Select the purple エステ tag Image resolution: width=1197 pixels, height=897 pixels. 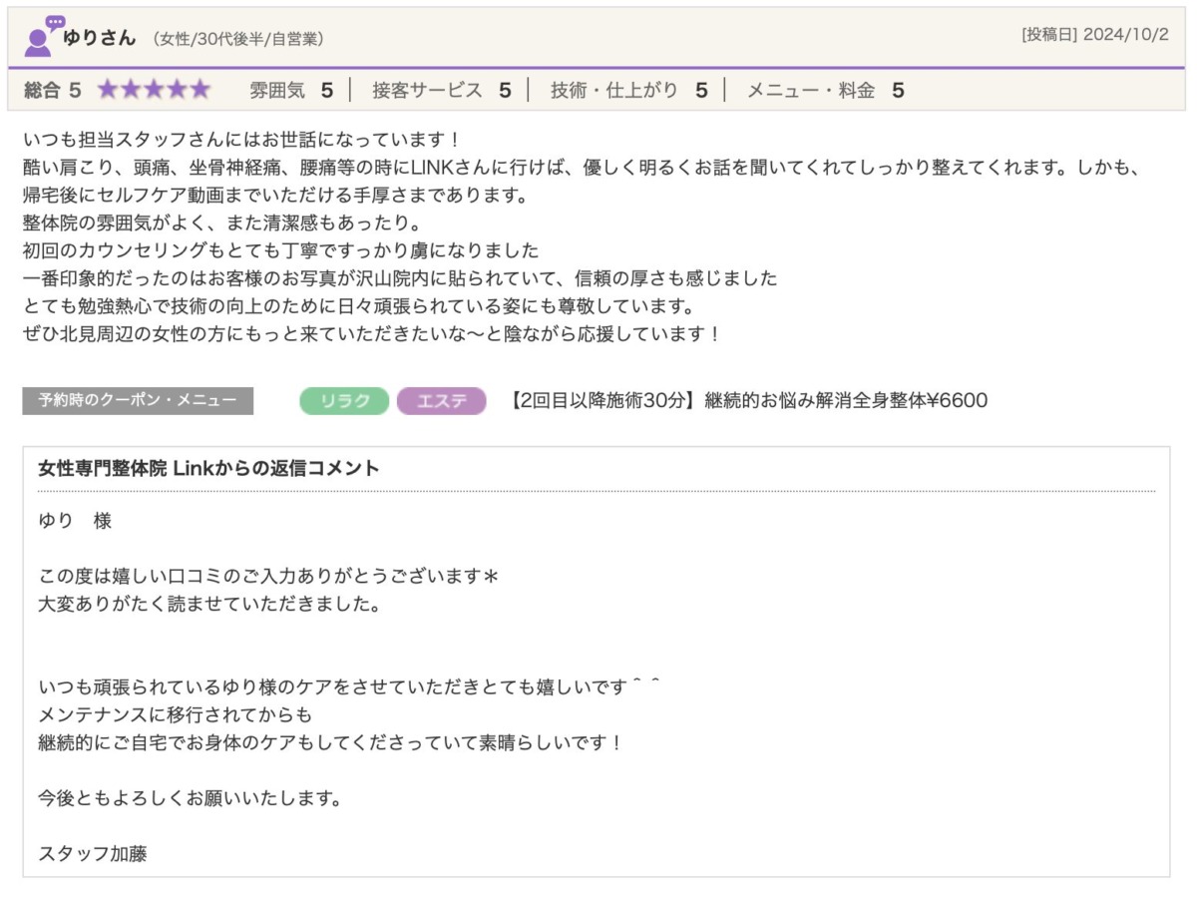[x=441, y=401]
